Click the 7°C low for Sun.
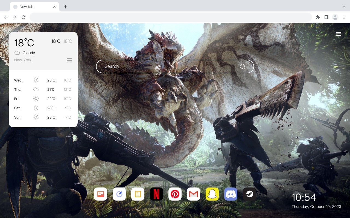350x218 pixels. coord(68,117)
